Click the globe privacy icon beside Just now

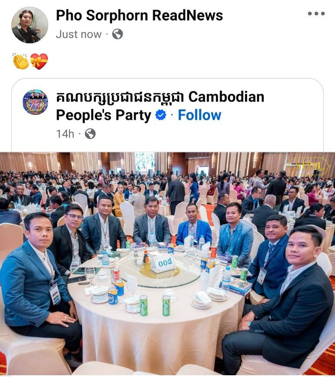[117, 34]
